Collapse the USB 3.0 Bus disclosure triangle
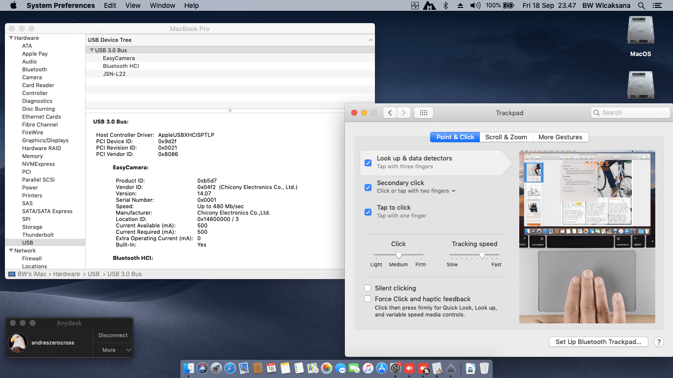This screenshot has width=673, height=378. tap(92, 50)
